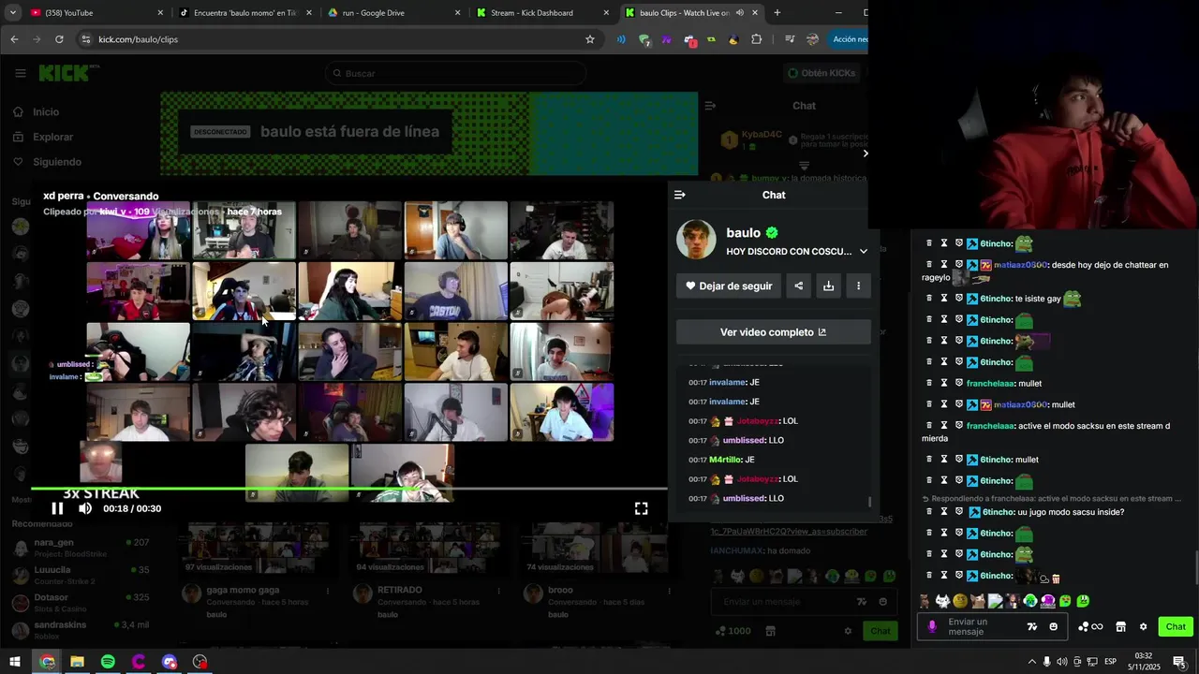Timeout franchelaaa's 'mullet' message via hourglass

(x=944, y=383)
